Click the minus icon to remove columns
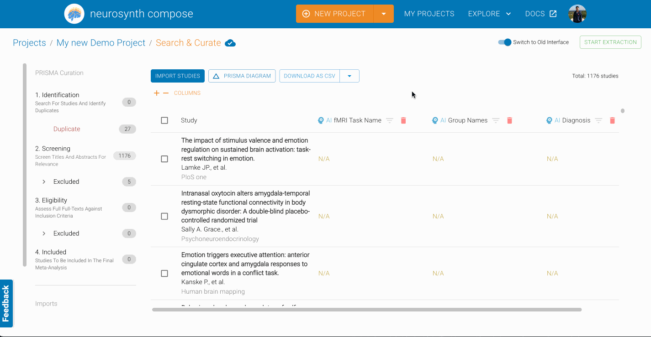The width and height of the screenshot is (651, 337). click(166, 93)
